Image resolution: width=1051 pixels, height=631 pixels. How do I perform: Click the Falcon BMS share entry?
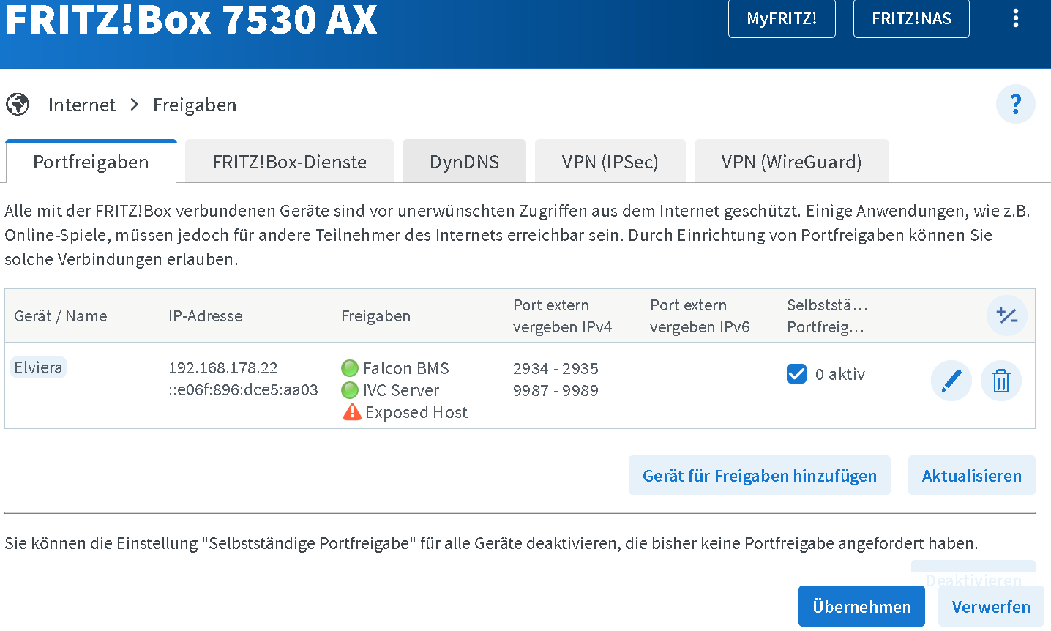[x=406, y=368]
